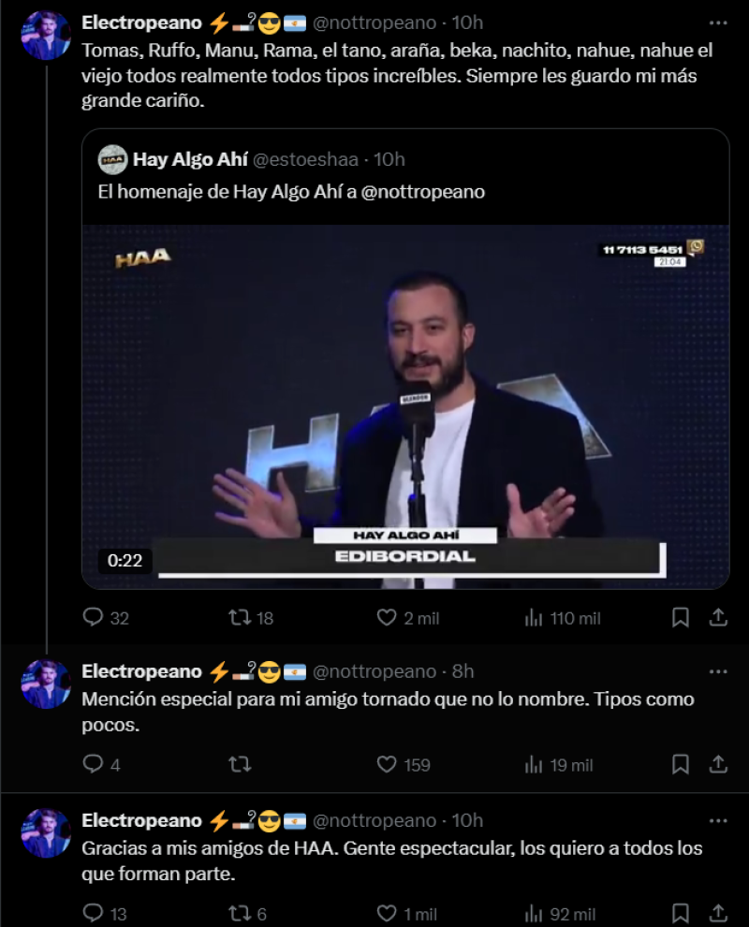Like the 'Mención especial' tweet with 159 likes
Screen dimensions: 749x927
[x=387, y=765]
